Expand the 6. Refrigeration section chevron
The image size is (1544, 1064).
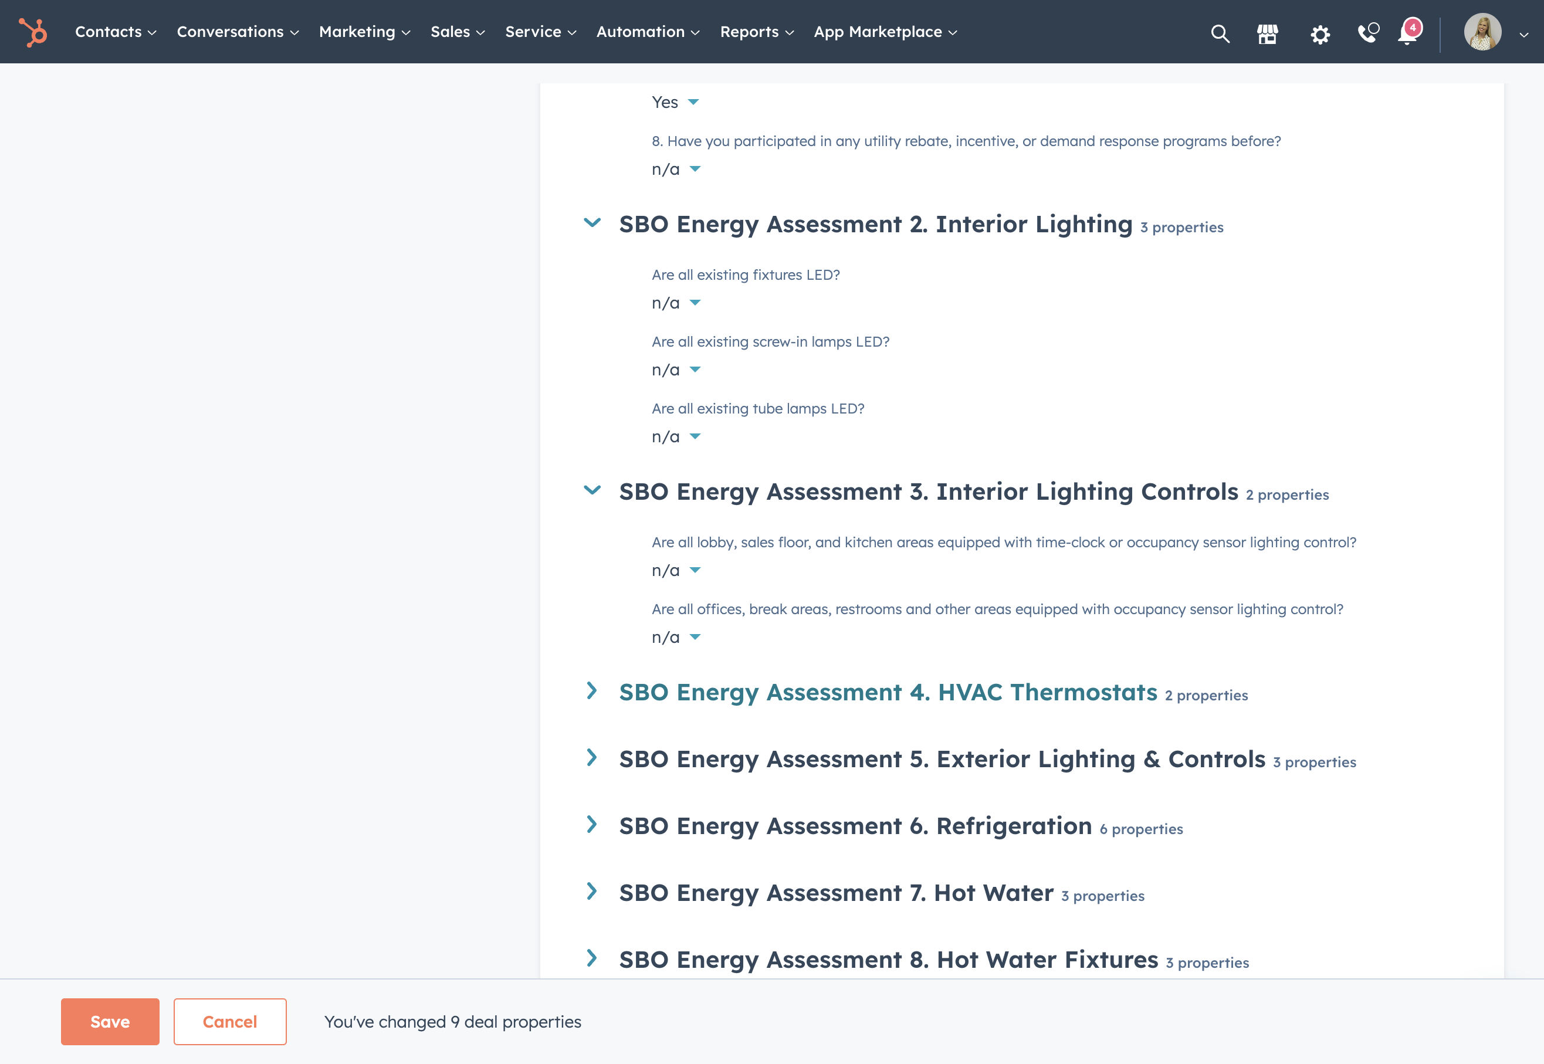[x=591, y=825]
